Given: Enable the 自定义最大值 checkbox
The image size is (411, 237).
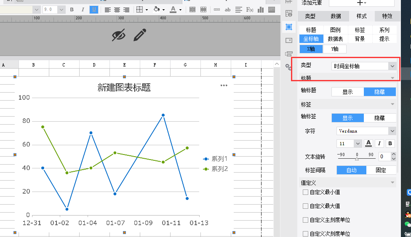Looking at the screenshot, I should click(x=305, y=206).
